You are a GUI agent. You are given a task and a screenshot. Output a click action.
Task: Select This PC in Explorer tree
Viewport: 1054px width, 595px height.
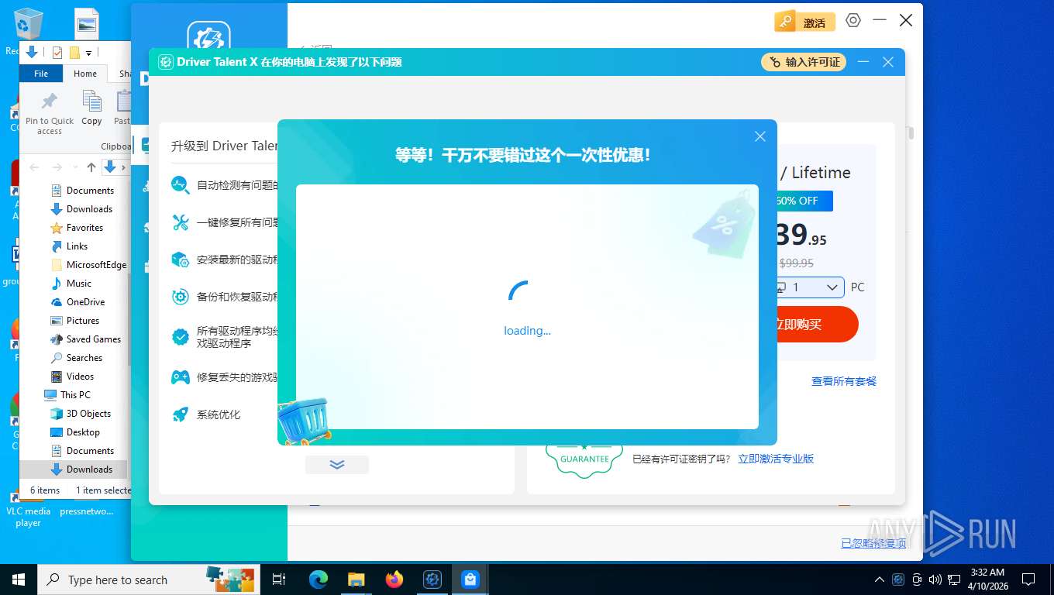coord(75,395)
